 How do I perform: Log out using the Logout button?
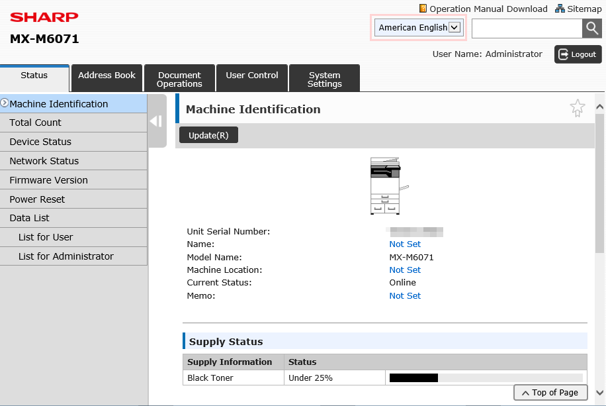pos(578,54)
